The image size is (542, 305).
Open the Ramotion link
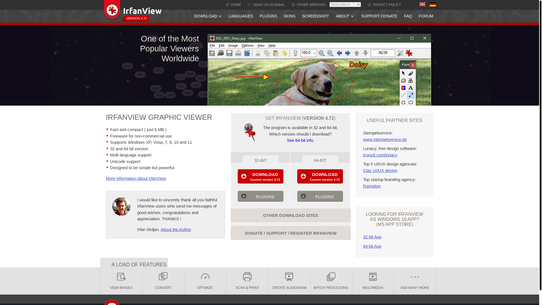point(372,186)
